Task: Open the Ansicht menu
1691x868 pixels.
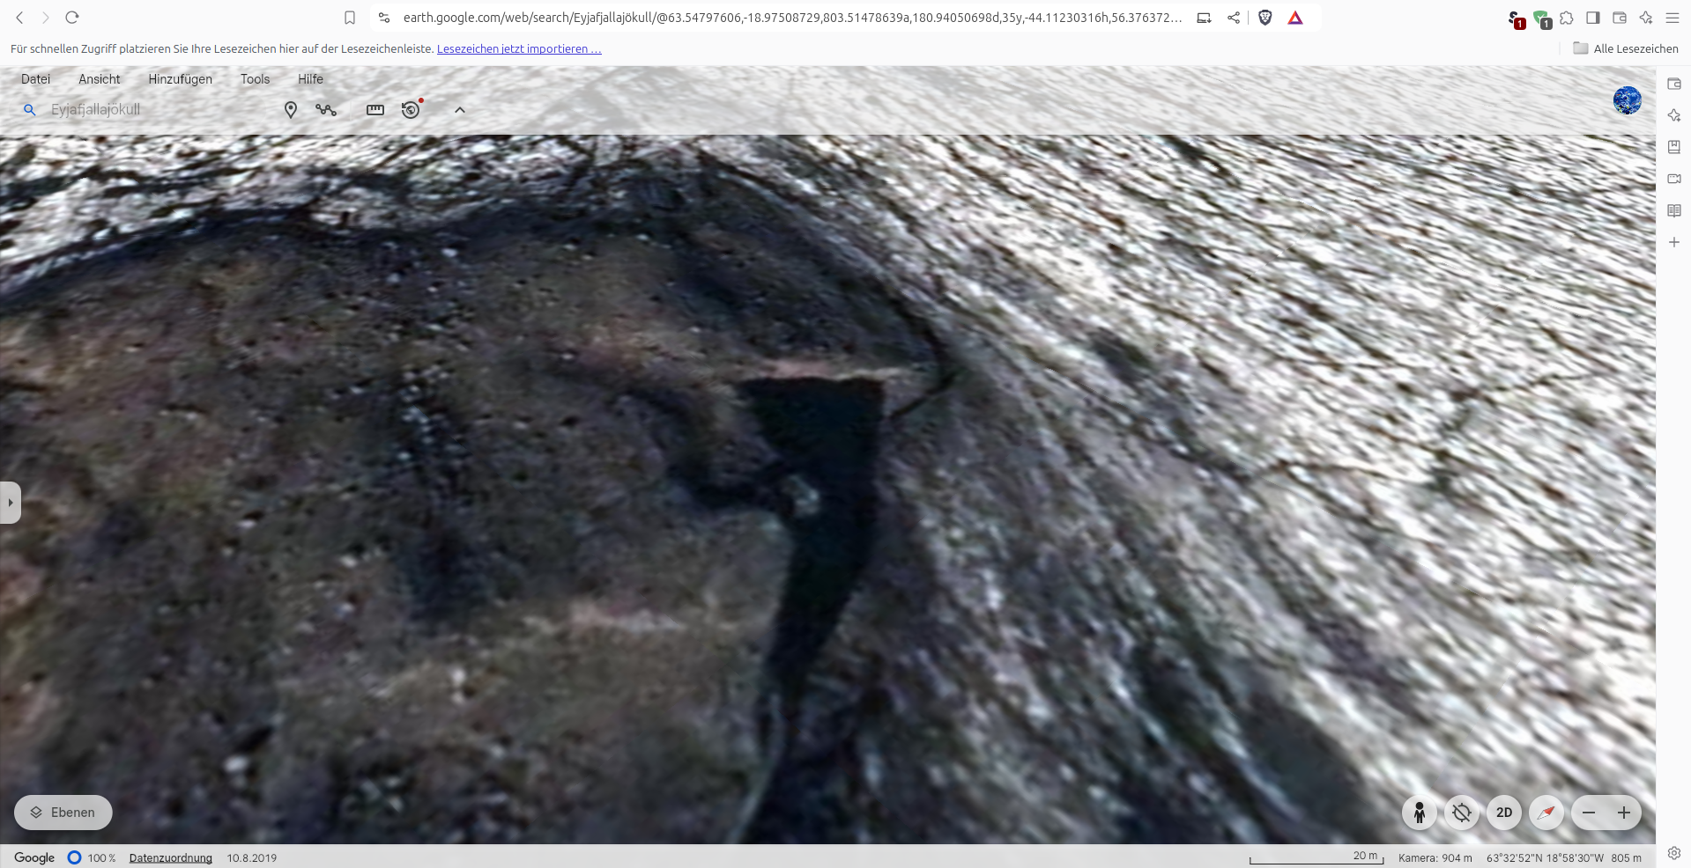Action: [x=100, y=79]
